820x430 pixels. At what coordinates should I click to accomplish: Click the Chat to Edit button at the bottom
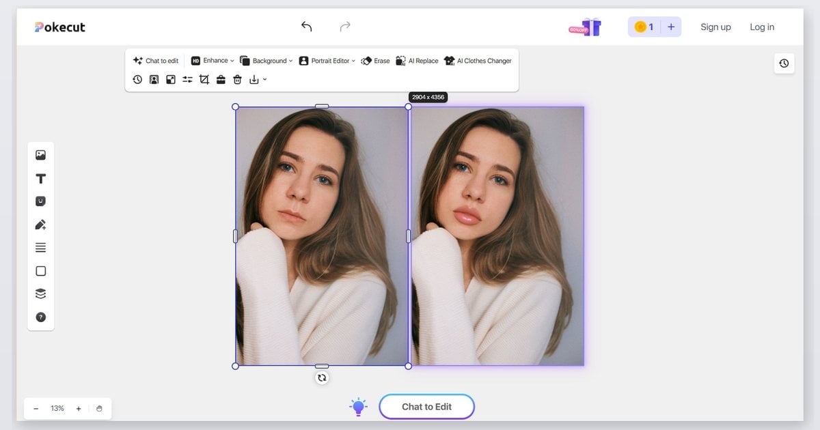tap(426, 407)
